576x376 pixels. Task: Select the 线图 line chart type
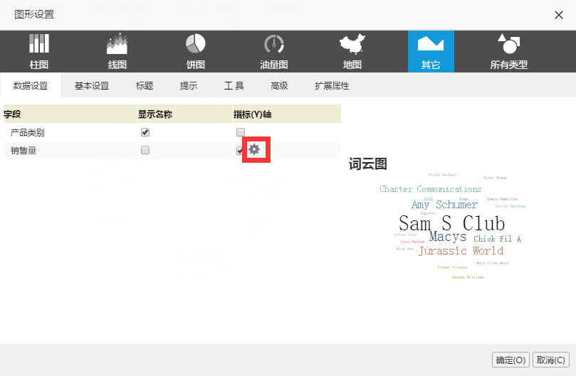(x=117, y=51)
